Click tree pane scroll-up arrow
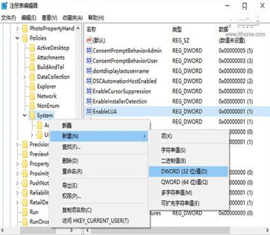Image resolution: width=270 pixels, height=235 pixels. point(78,28)
